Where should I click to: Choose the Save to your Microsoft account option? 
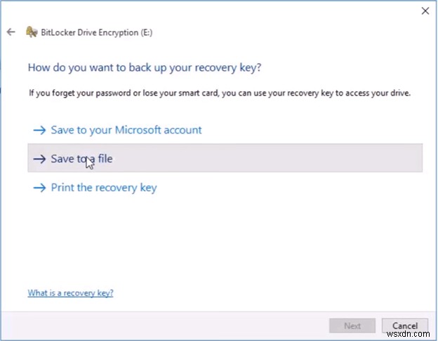click(x=126, y=130)
